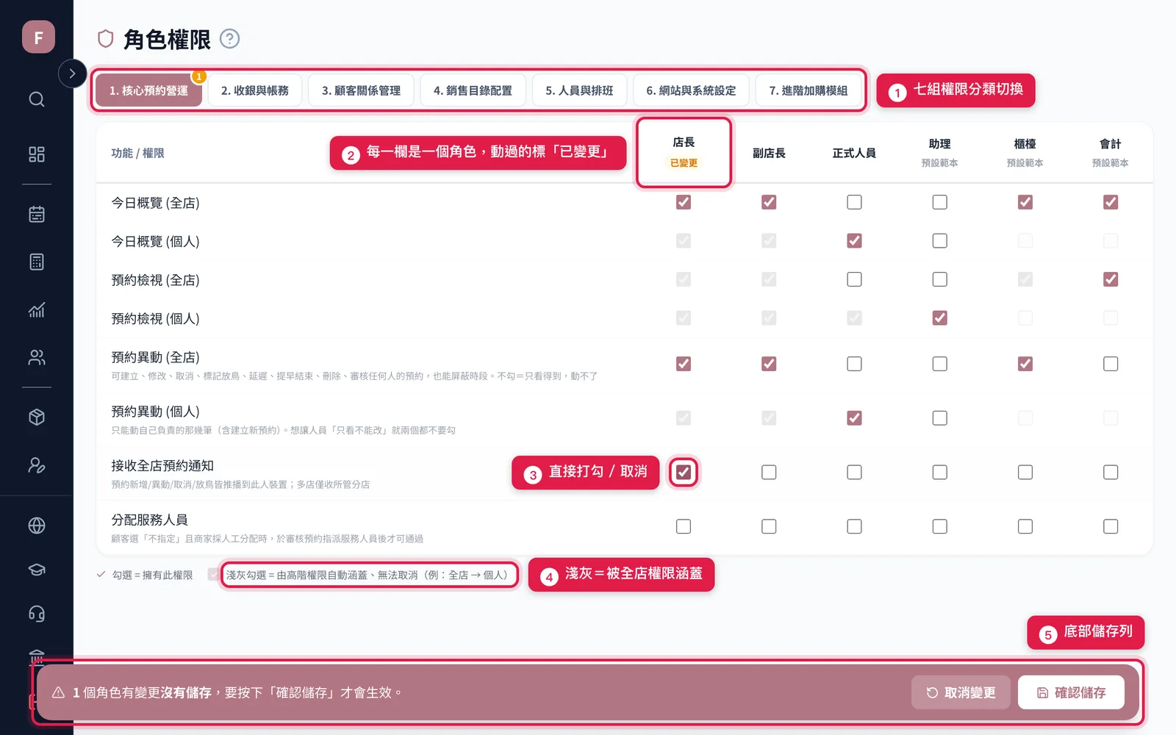Switch to the 2. 收銀與帳務 tab

(x=255, y=90)
